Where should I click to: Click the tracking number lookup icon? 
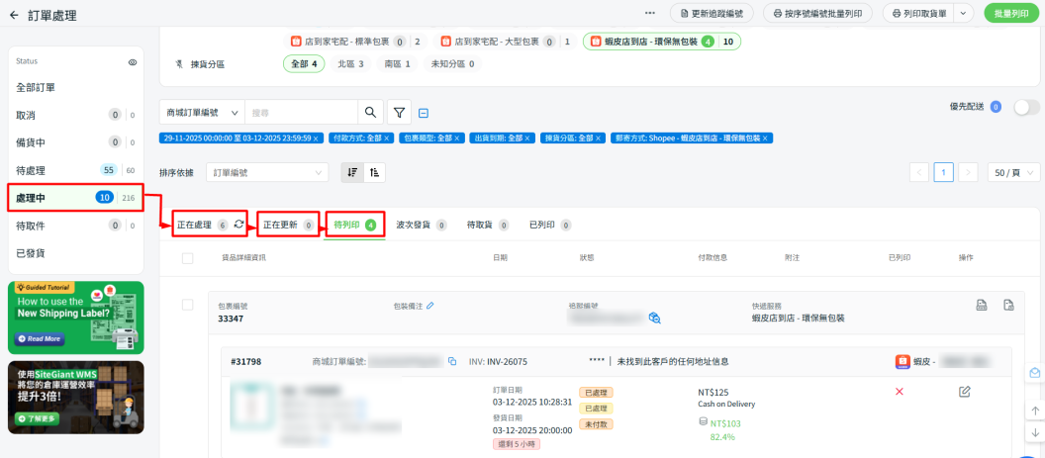coord(654,319)
